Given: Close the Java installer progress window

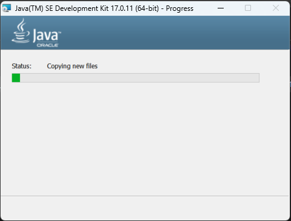Looking at the screenshot, I should (x=276, y=8).
